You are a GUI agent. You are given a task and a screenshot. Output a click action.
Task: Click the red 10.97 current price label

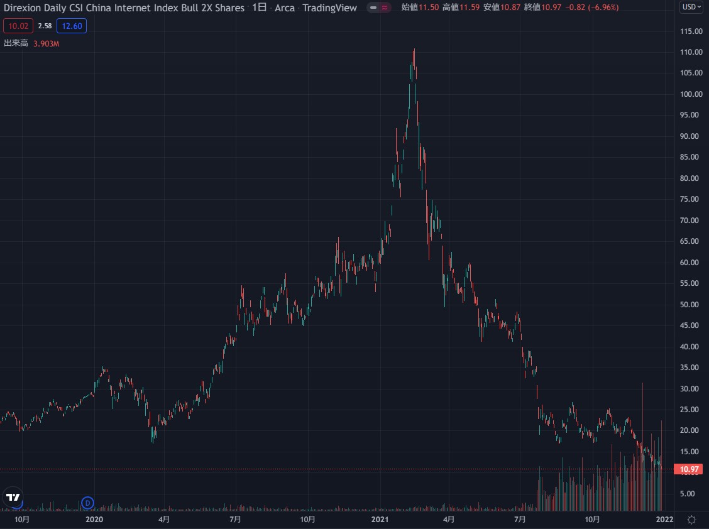[688, 469]
